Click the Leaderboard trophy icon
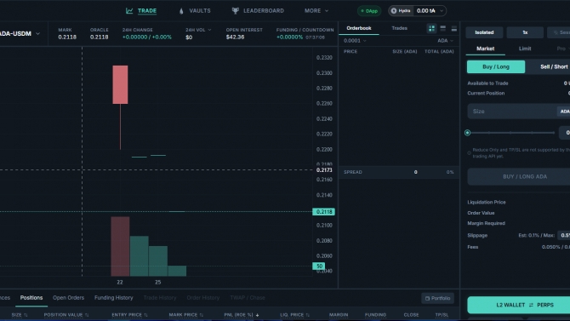Image resolution: width=570 pixels, height=321 pixels. tap(235, 11)
